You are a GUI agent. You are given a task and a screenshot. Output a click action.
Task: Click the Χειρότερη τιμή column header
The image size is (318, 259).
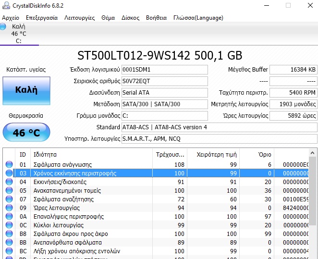point(213,155)
